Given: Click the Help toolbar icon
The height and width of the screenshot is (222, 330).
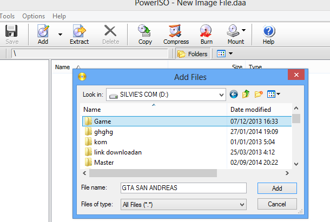Looking at the screenshot, I should pyautogui.click(x=269, y=31).
